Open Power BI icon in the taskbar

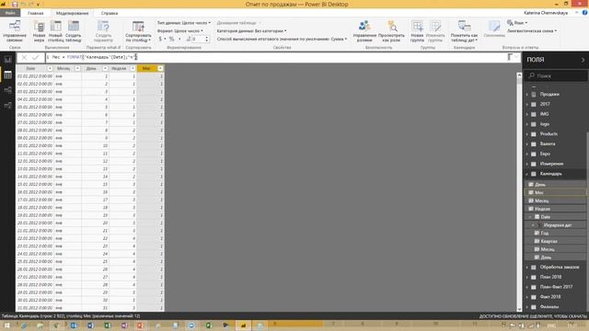point(243,325)
